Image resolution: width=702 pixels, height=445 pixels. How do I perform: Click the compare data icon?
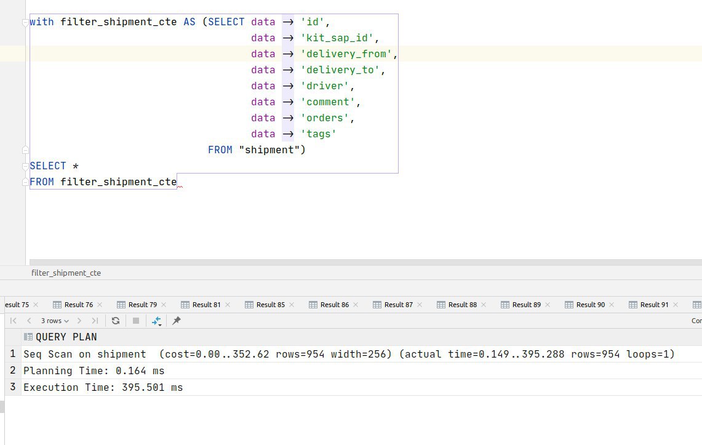(x=157, y=321)
